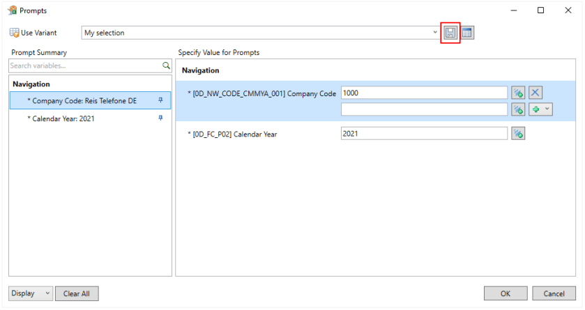The image size is (585, 310).
Task: Toggle pin next to Company Code summary
Action: 160,100
